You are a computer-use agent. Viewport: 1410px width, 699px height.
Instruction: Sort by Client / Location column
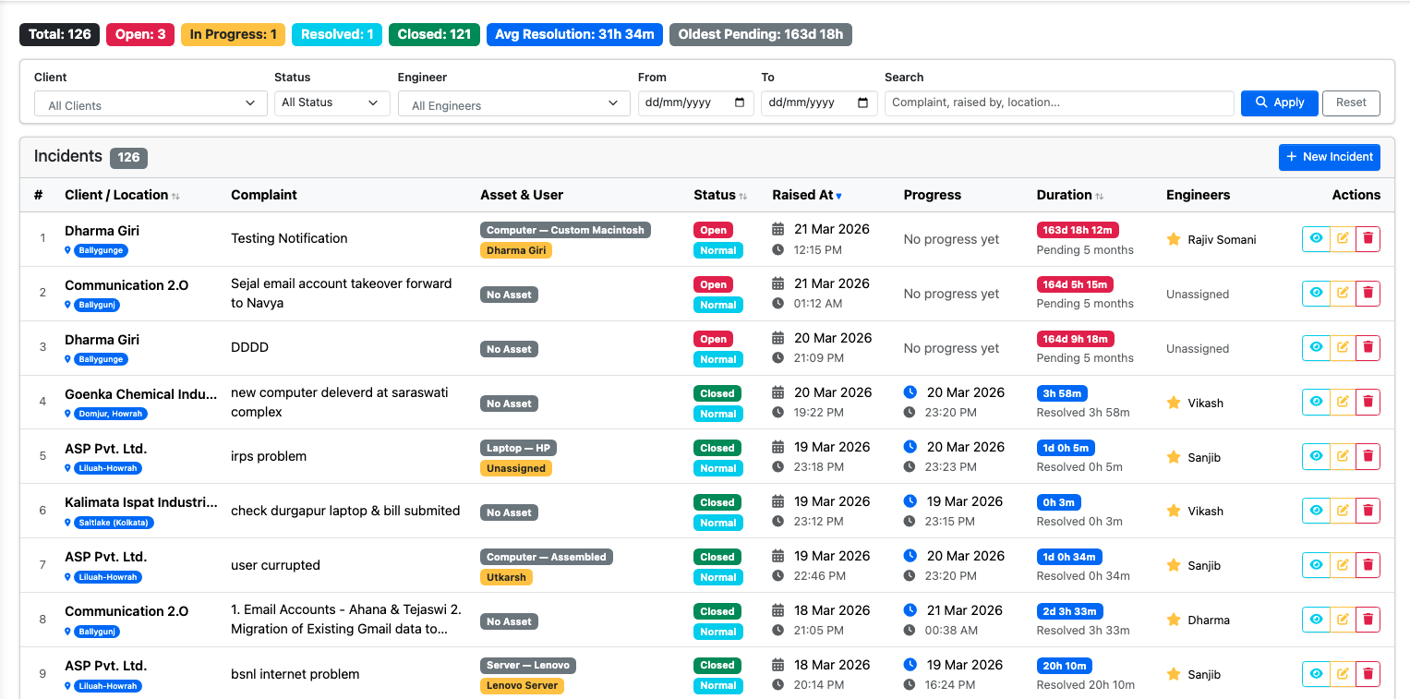[x=122, y=195]
